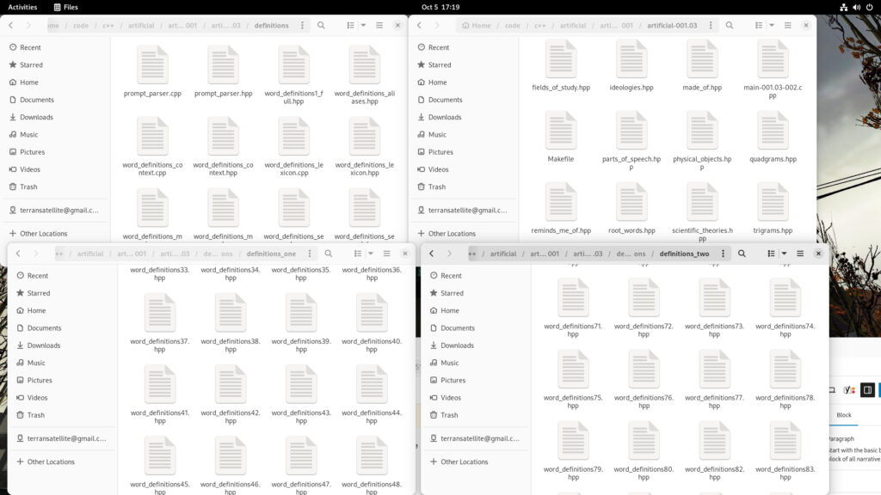881x495 pixels.
Task: Click search icon in definitions_one window
Action: 329,254
